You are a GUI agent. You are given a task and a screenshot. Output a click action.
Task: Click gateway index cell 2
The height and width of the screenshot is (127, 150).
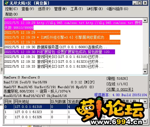click(x=9, y=117)
